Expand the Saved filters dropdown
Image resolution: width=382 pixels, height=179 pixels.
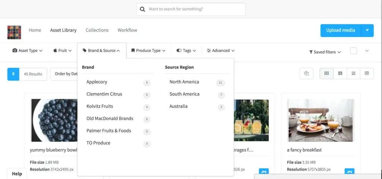[x=325, y=52]
